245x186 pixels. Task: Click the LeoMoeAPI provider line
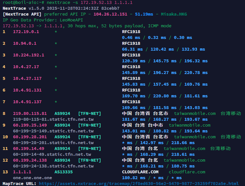tap(43, 20)
